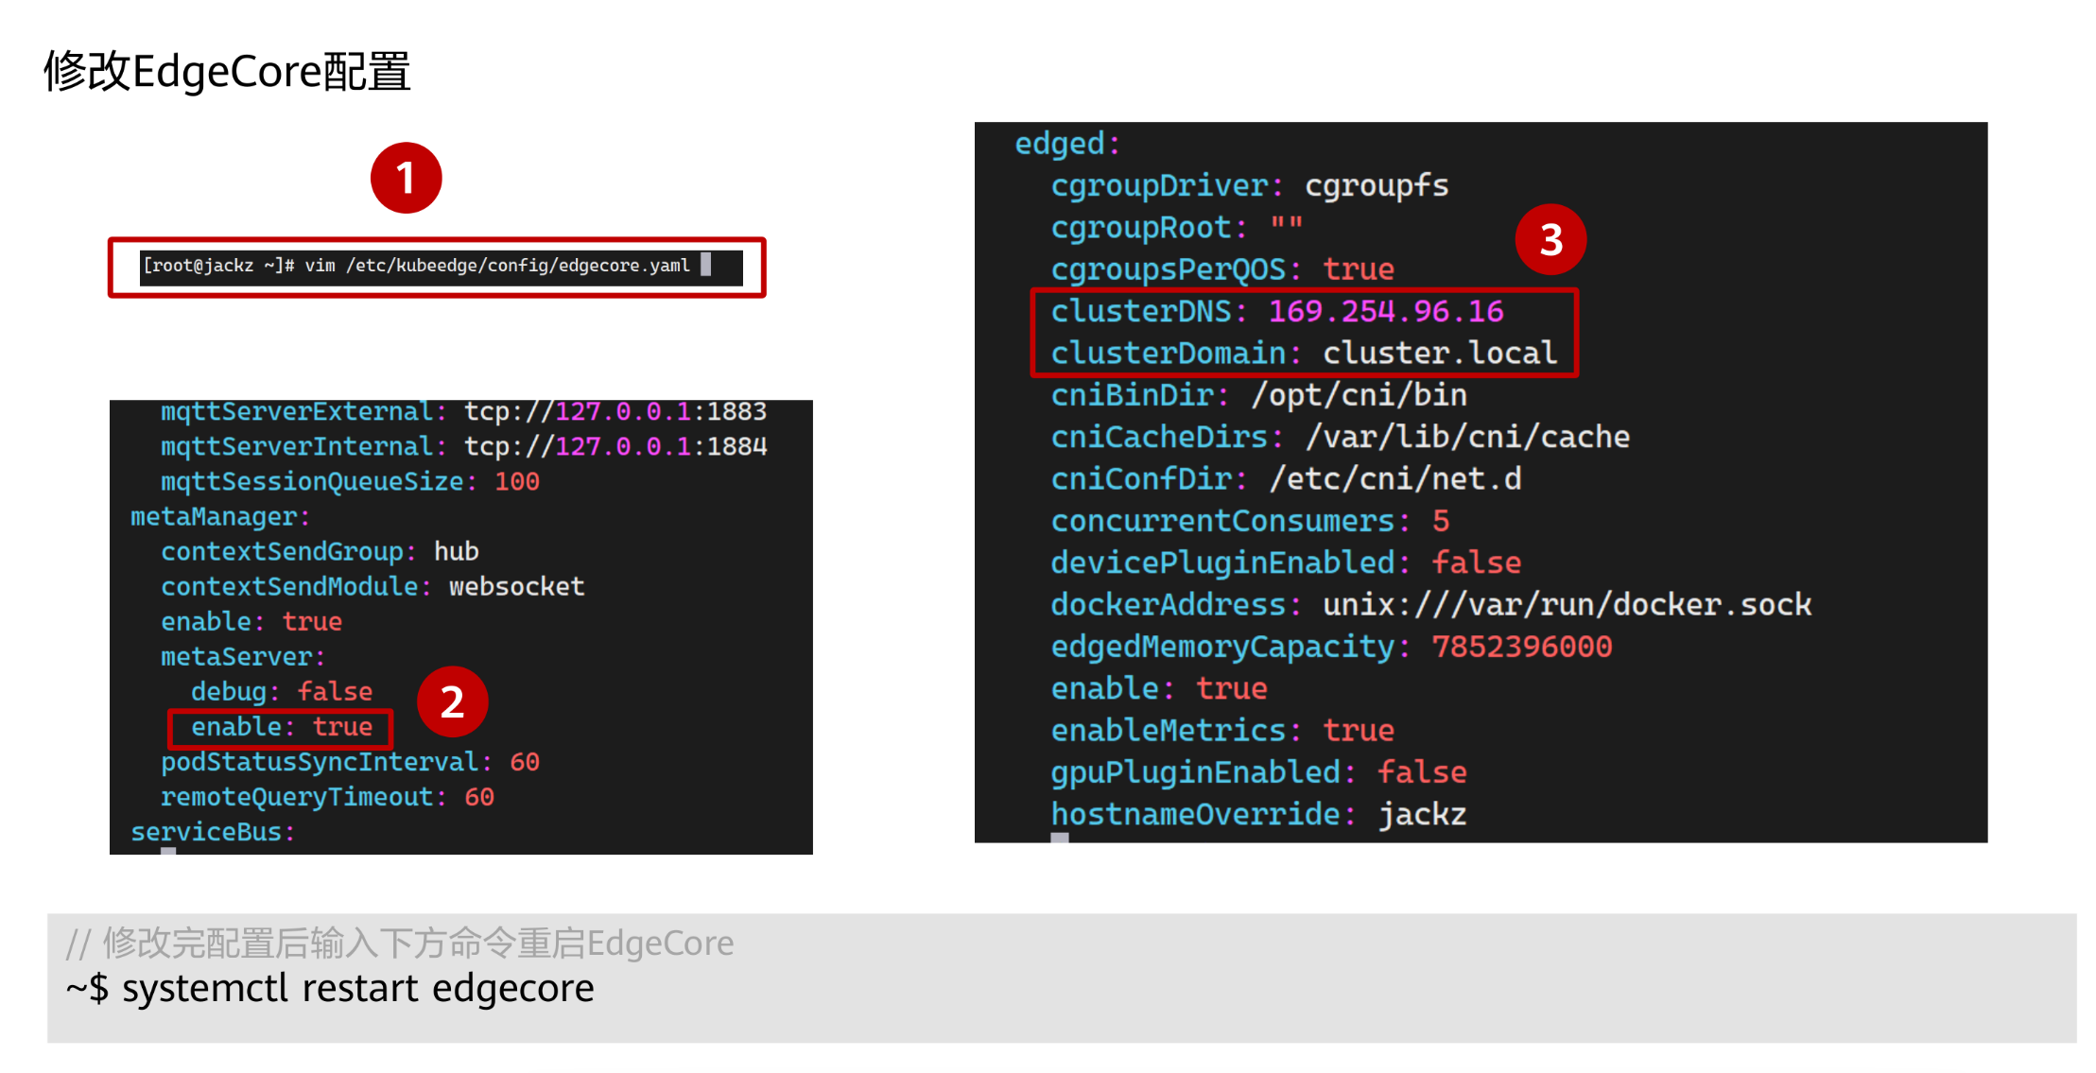Click the metaServer: subsection header
This screenshot has height=1073, width=2096.
coord(242,657)
